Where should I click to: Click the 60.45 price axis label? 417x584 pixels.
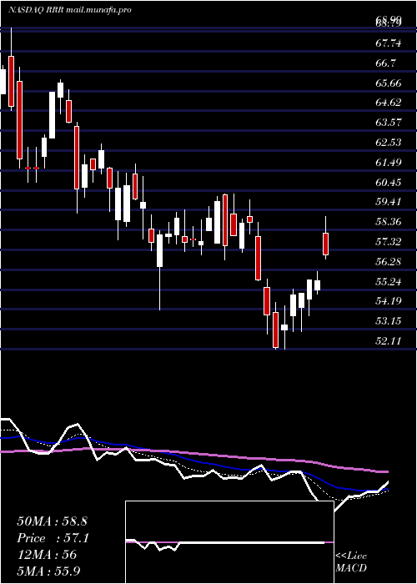[389, 183]
